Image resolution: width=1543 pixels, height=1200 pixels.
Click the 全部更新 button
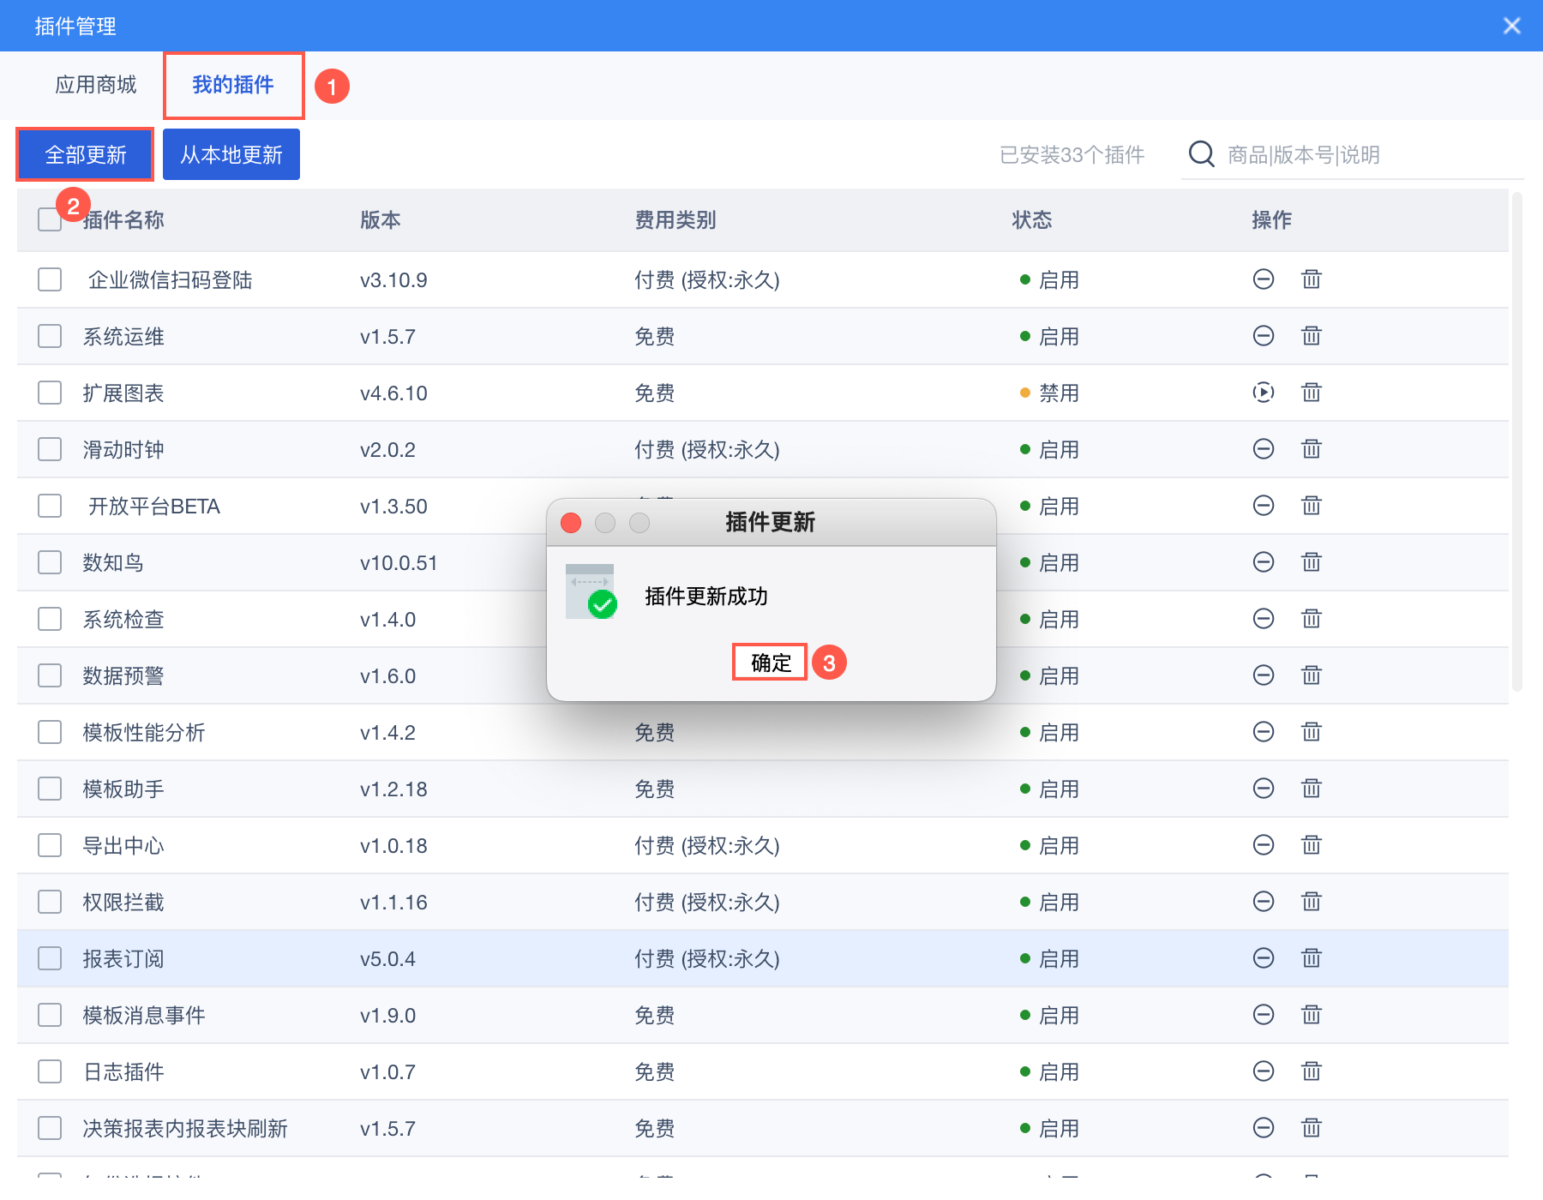(86, 154)
